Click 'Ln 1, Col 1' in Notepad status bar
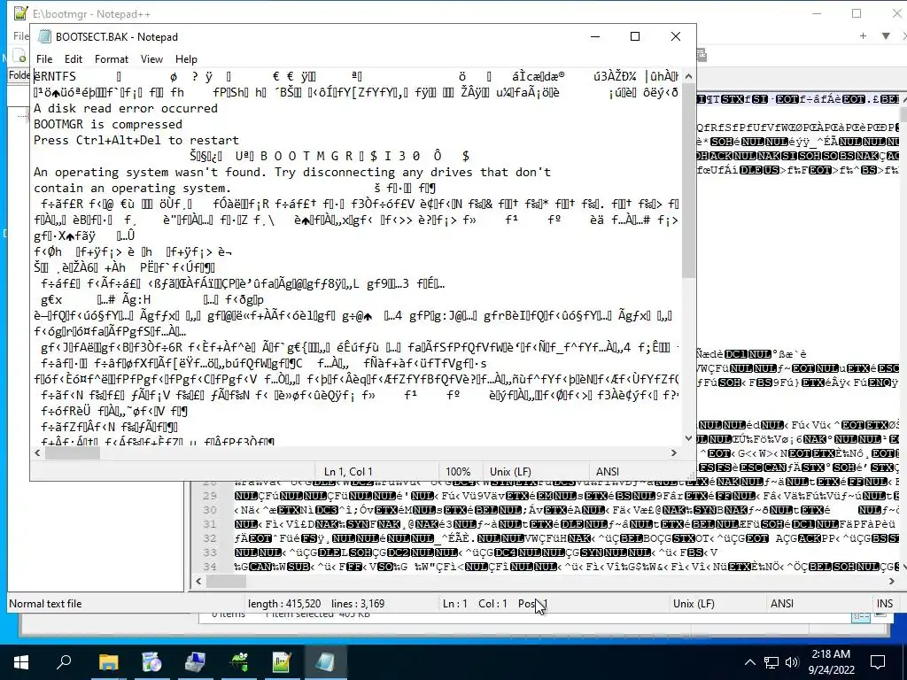Screen dimensions: 907x680 tap(348, 471)
